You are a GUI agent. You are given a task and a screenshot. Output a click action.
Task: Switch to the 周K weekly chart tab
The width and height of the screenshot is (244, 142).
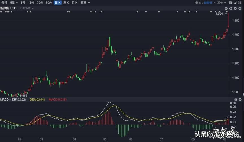66,3
